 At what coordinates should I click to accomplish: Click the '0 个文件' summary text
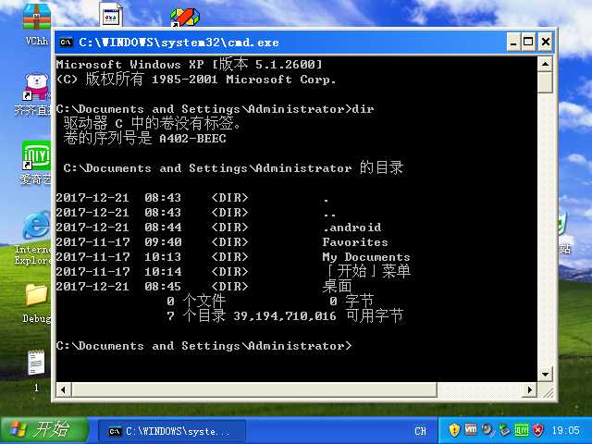[196, 301]
